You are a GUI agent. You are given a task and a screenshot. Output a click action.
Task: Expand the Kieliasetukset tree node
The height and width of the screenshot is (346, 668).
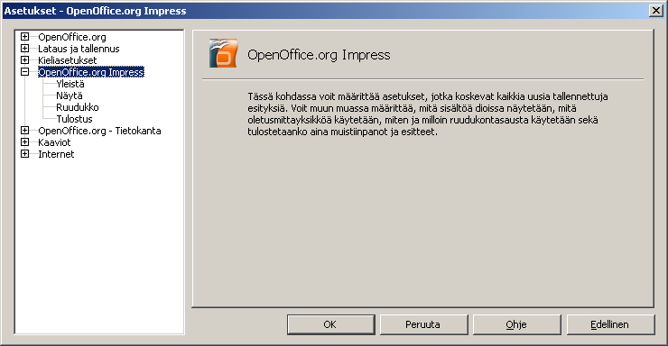[24, 60]
